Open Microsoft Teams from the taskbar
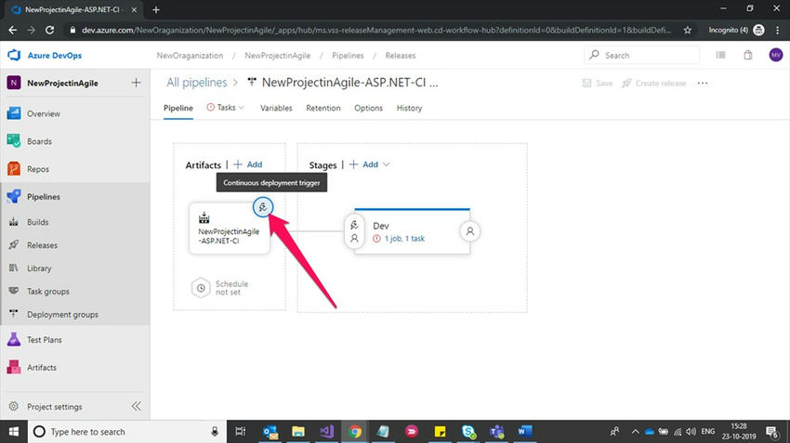 point(497,432)
